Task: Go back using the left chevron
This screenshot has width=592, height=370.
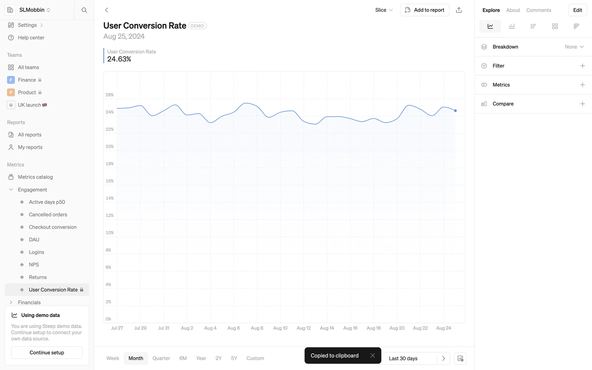Action: tap(107, 10)
